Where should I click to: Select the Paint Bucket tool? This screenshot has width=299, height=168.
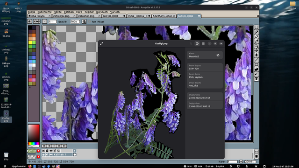click(x=256, y=55)
